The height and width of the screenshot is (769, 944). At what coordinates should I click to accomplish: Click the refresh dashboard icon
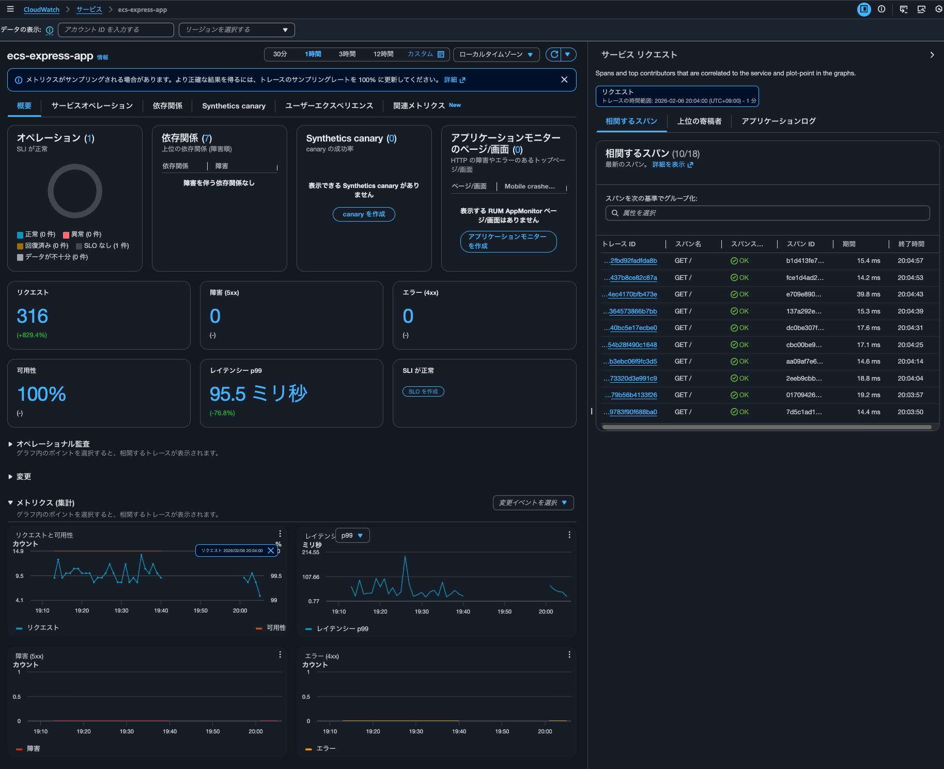click(x=554, y=54)
